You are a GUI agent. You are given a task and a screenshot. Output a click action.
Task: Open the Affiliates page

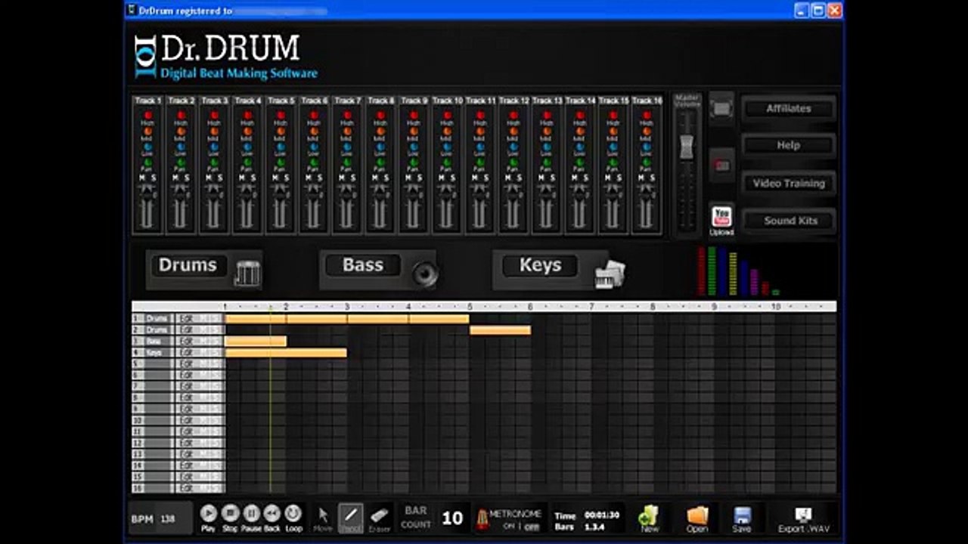click(x=789, y=109)
